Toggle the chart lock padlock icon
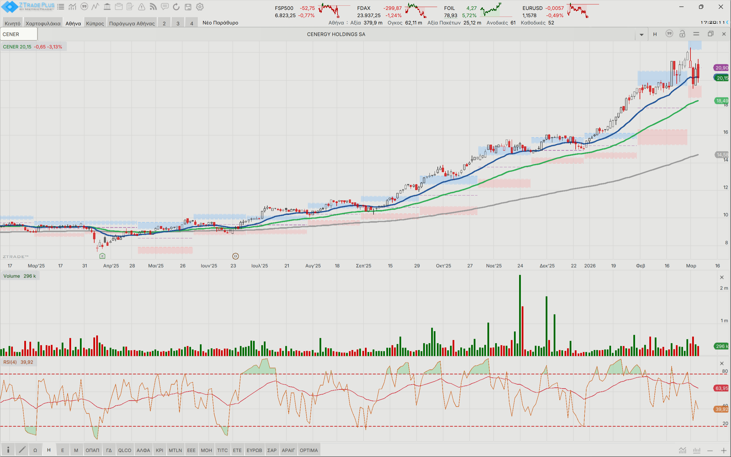The width and height of the screenshot is (731, 457). 682,34
